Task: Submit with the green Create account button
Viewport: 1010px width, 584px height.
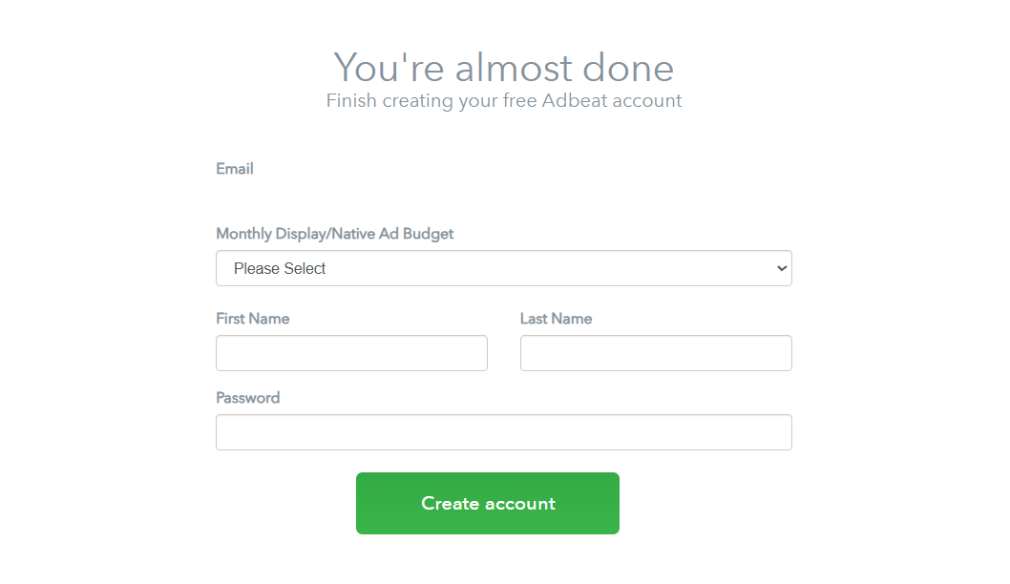Action: [488, 504]
